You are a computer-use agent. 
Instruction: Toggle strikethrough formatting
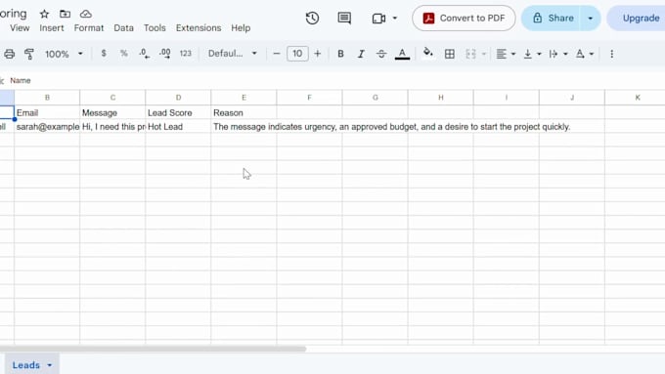381,54
